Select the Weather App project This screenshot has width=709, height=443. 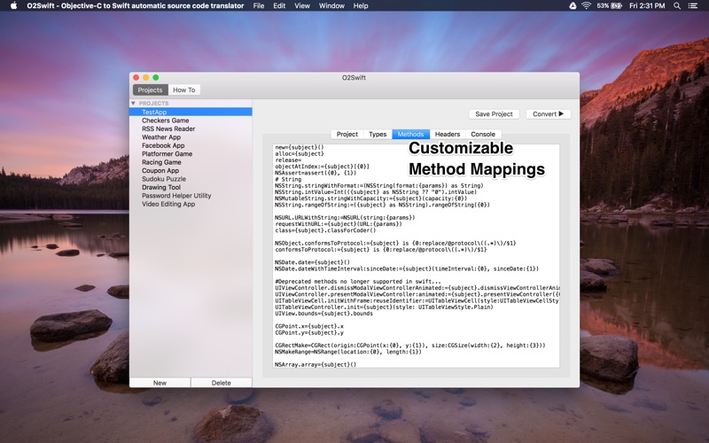pyautogui.click(x=191, y=137)
